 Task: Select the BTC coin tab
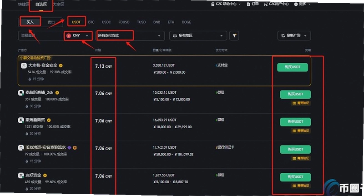click(91, 22)
